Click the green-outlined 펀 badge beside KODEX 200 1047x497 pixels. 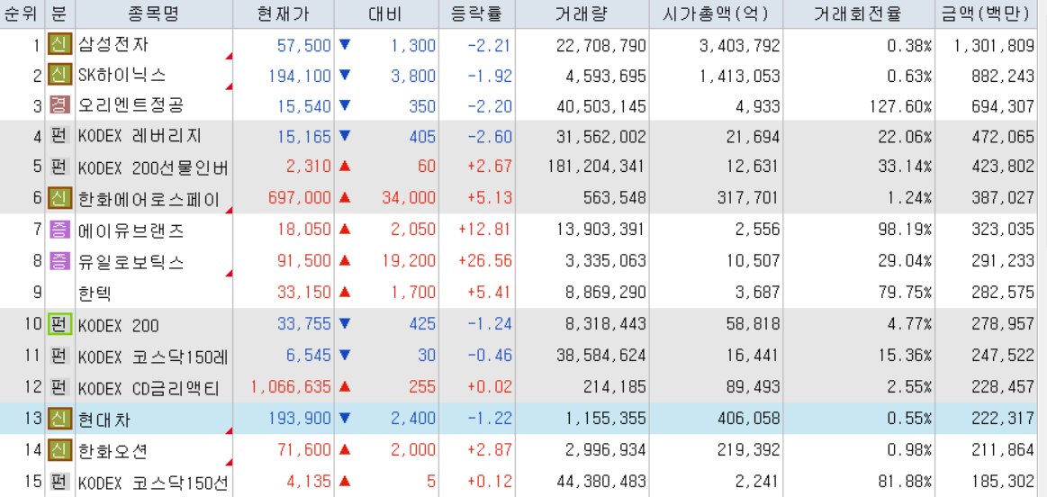[x=60, y=325]
